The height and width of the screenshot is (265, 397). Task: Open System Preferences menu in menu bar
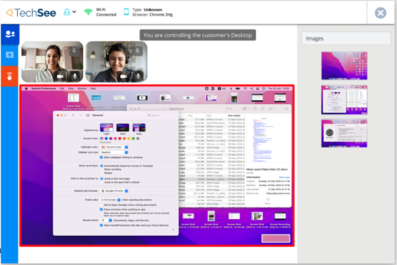click(43, 88)
